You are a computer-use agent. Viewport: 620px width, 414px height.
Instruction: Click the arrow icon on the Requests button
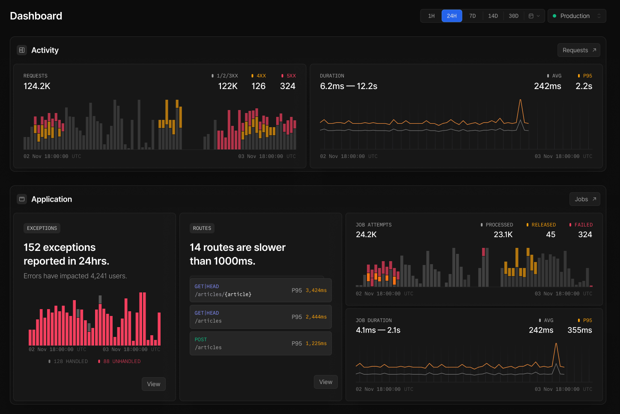[594, 50]
